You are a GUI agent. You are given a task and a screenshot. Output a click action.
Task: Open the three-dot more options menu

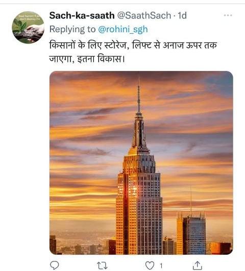click(x=228, y=15)
